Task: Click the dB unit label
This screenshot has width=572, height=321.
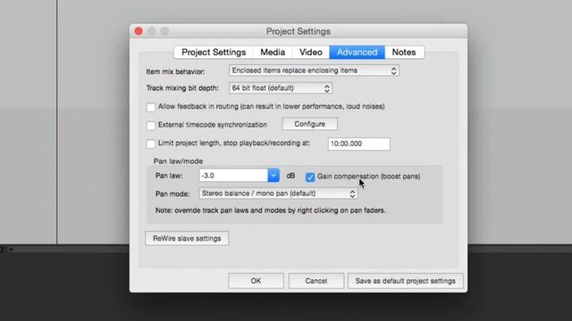Action: pyautogui.click(x=290, y=176)
